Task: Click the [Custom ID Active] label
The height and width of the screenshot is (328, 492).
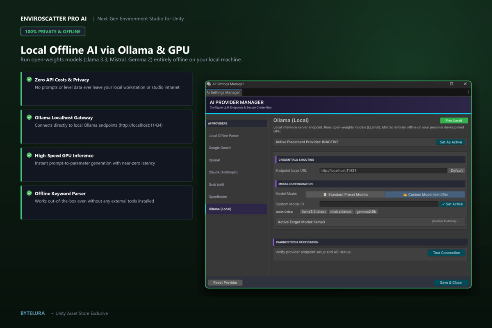Action: click(x=444, y=221)
